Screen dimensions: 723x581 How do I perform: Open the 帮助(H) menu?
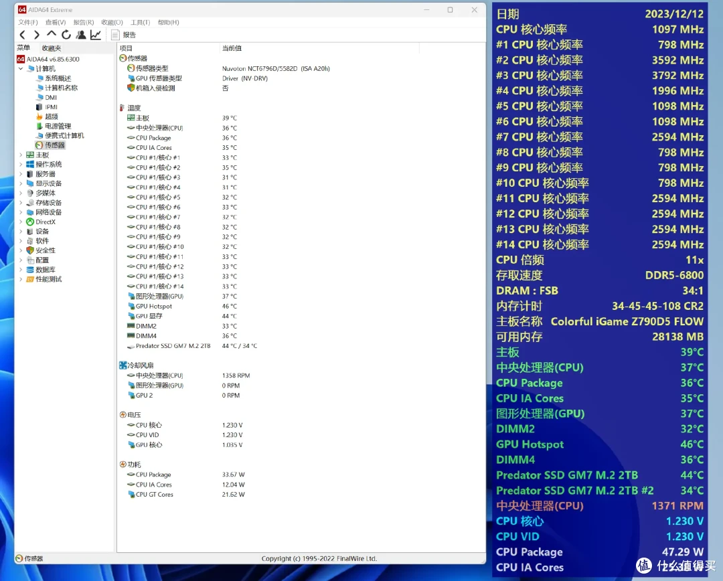point(168,22)
